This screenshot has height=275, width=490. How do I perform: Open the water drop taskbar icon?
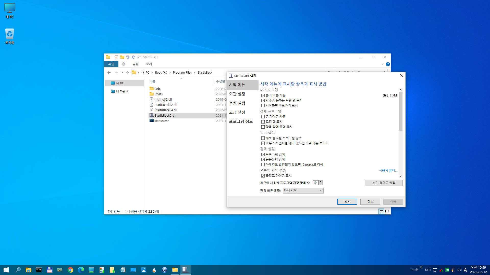154,270
